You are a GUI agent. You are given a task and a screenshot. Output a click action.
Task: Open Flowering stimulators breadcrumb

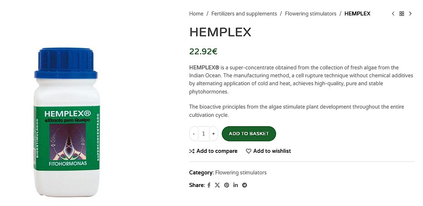click(x=310, y=14)
